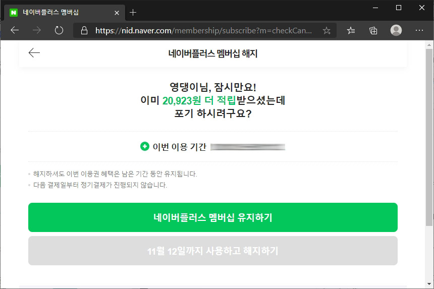Image resolution: width=434 pixels, height=289 pixels.
Task: Click the scrollbar up arrow
Action: 429,45
